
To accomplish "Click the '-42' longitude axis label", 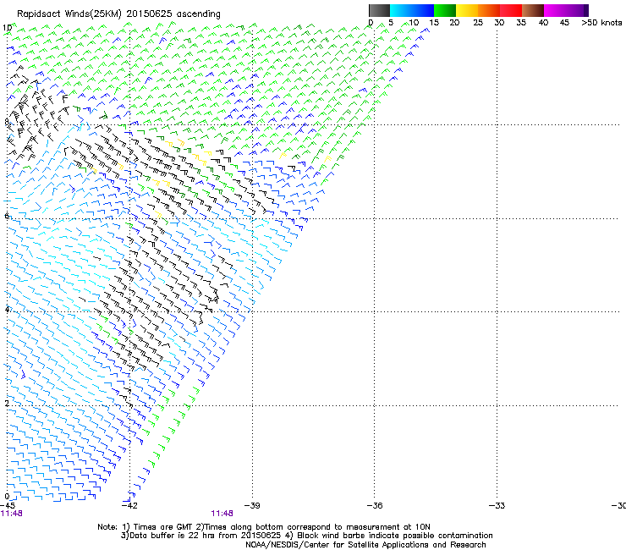I will click(x=129, y=506).
